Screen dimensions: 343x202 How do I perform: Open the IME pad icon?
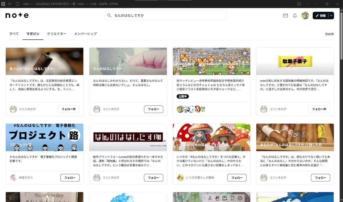click(217, 198)
